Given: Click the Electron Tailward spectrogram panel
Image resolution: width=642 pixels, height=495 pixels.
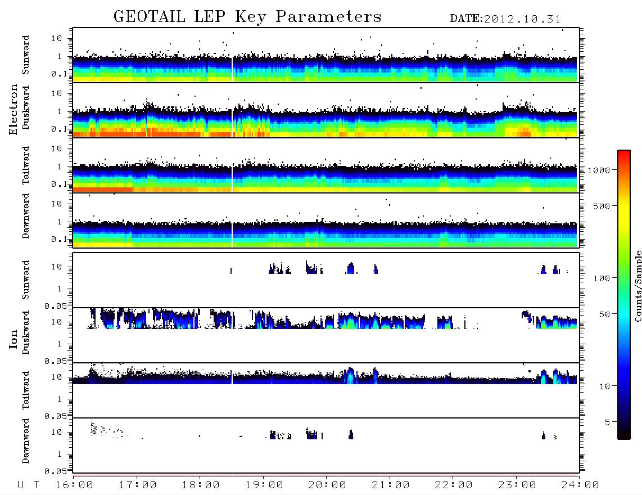Looking at the screenshot, I should pos(326,165).
